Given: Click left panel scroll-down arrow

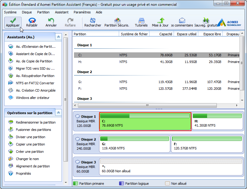Looking at the screenshot, I should 66,183.
